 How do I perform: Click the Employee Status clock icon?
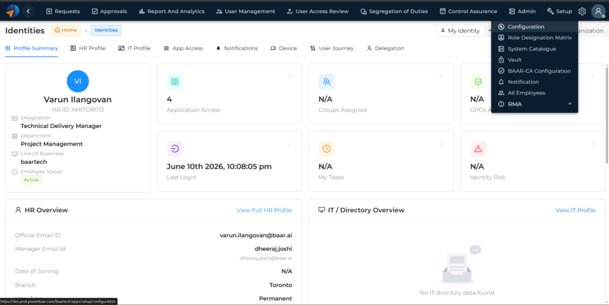tap(15, 172)
